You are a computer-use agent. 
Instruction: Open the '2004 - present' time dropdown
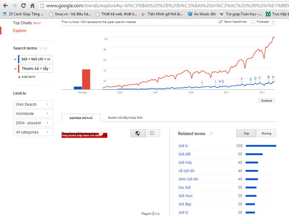click(x=33, y=123)
